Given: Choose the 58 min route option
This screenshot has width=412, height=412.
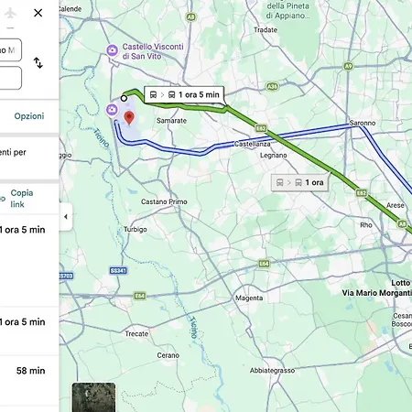Looking at the screenshot, I should [x=29, y=381].
